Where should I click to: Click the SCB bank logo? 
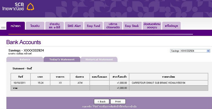point(20,7)
